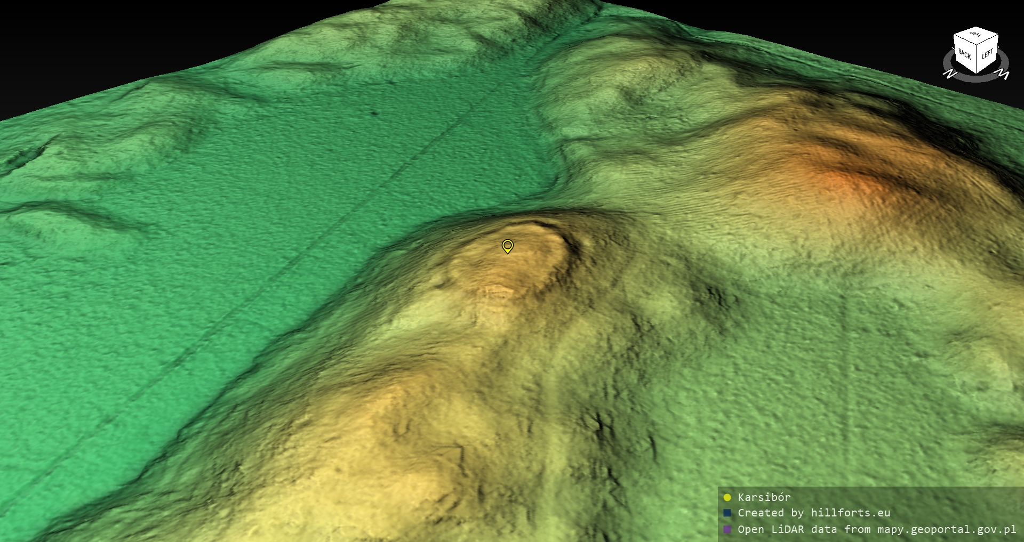Image resolution: width=1024 pixels, height=542 pixels.
Task: Click the edge between BACK and LEFT cube faces
Action: 977,56
